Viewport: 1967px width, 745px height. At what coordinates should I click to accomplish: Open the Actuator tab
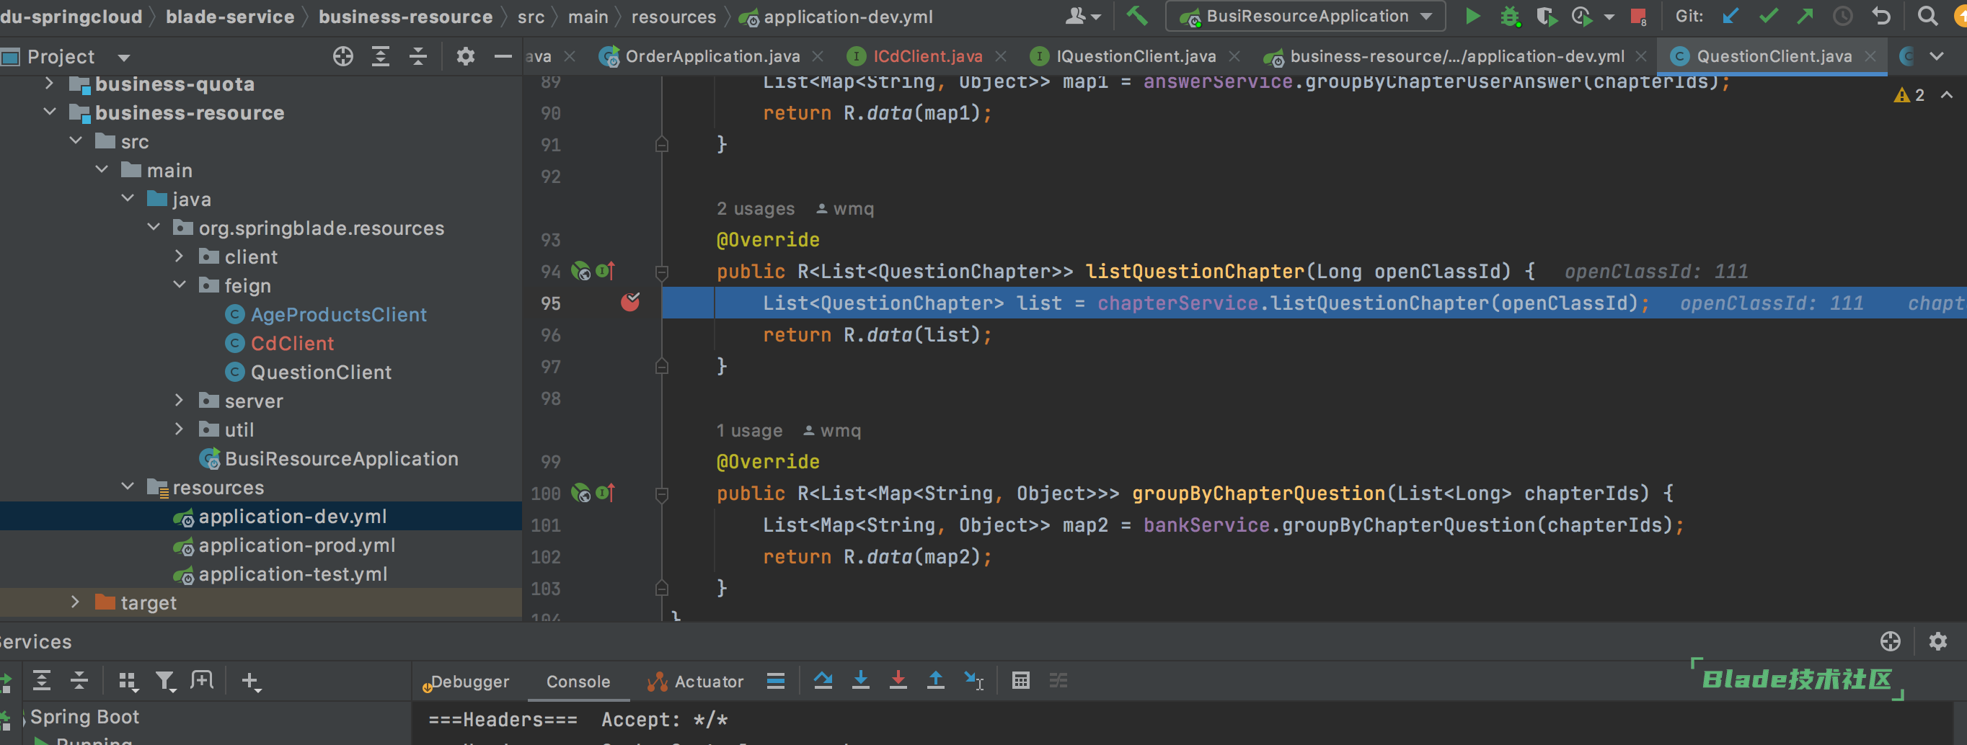pos(696,682)
